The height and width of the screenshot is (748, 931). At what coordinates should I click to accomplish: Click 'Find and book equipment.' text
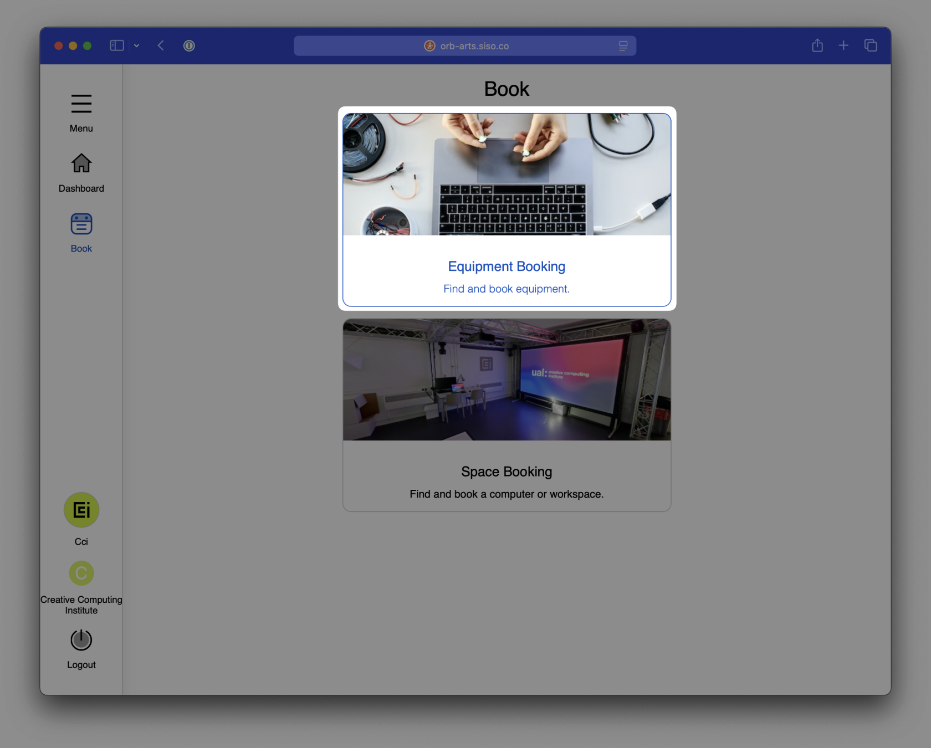[x=507, y=289]
